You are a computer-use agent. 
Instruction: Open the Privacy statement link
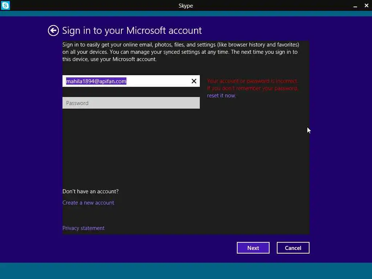click(x=83, y=228)
